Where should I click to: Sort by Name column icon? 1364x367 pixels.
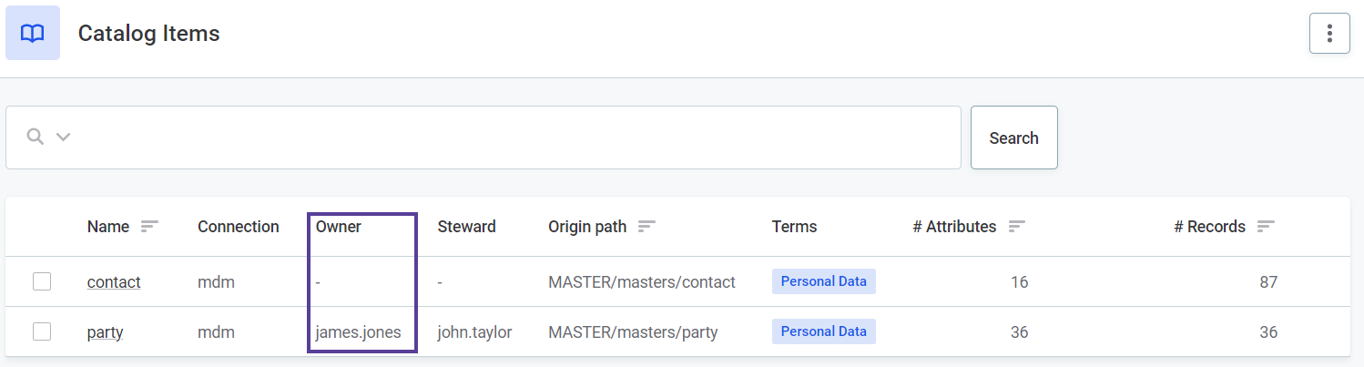tap(149, 227)
